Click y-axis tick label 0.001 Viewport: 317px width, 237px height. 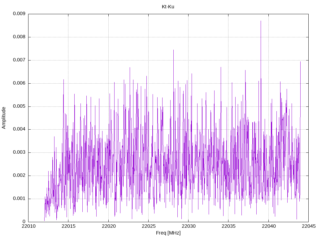point(19,198)
